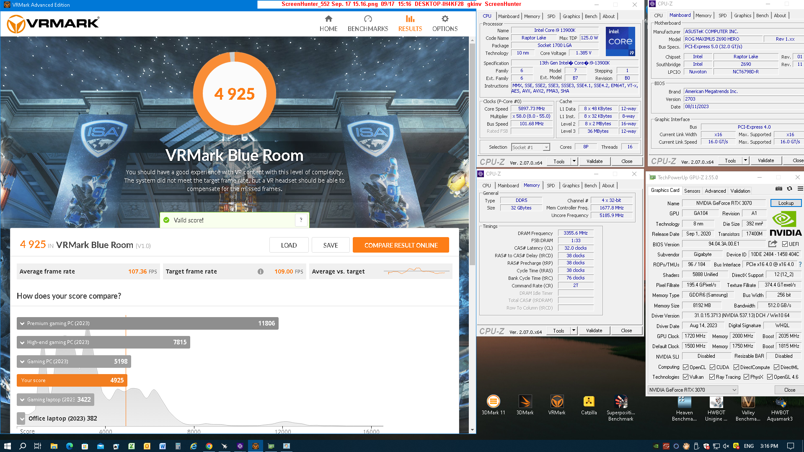Open the Bench tab in the CPU-Z Memory window
Viewport: 804px width, 452px height.
pyautogui.click(x=590, y=186)
